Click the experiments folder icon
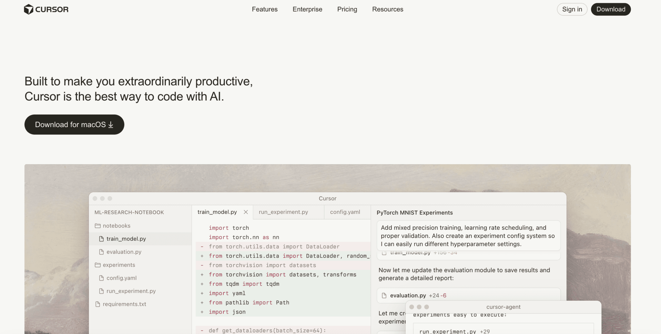Viewport: 661px width, 334px height. pyautogui.click(x=98, y=265)
